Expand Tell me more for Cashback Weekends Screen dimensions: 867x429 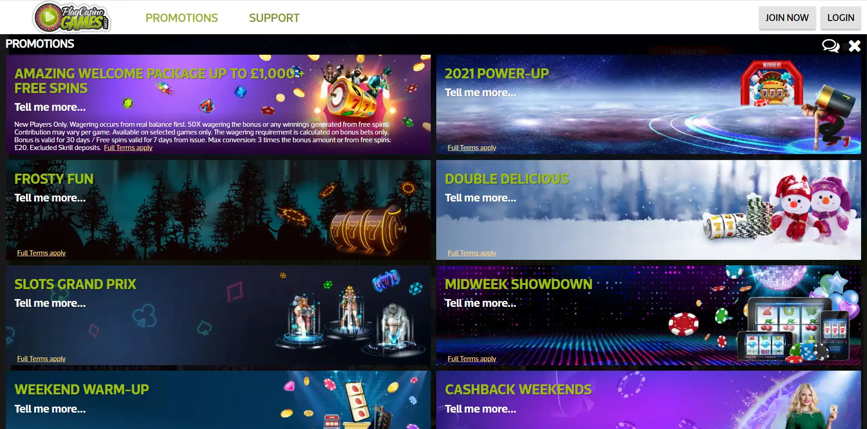480,409
